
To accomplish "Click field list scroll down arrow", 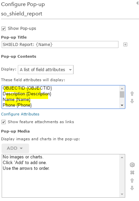I will 122,105.
